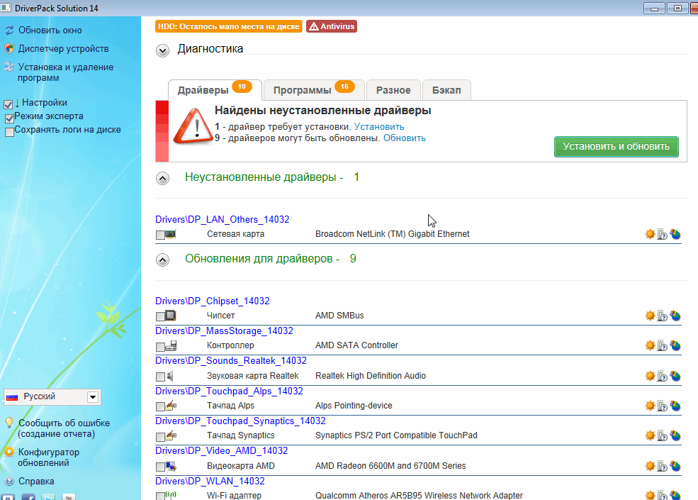The width and height of the screenshot is (698, 500).
Task: Click the Antivirus warning badge
Action: tap(332, 26)
